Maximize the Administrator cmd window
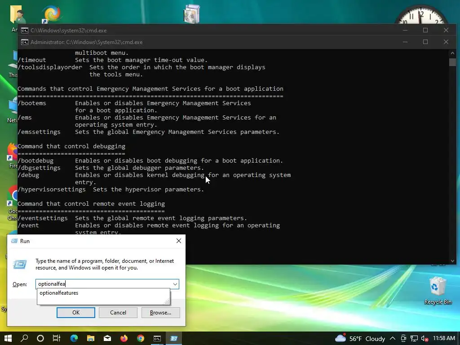 [425, 42]
